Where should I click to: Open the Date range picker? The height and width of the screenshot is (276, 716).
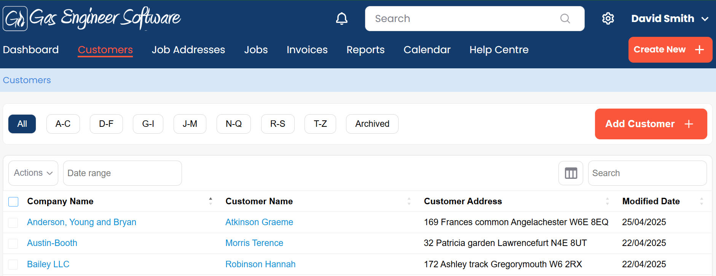(x=122, y=173)
